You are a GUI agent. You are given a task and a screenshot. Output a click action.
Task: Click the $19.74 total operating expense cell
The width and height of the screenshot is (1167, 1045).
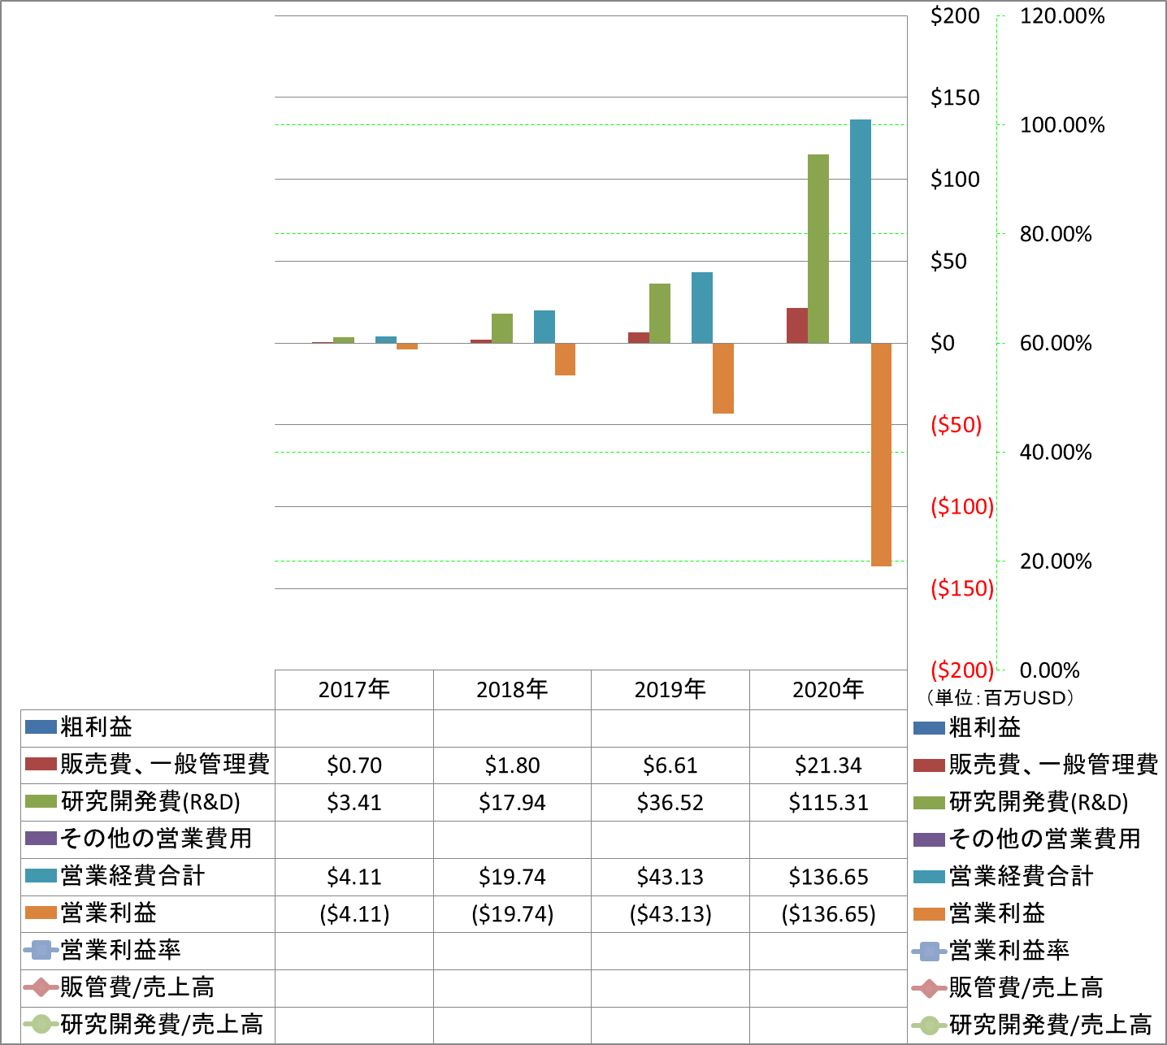pyautogui.click(x=512, y=877)
